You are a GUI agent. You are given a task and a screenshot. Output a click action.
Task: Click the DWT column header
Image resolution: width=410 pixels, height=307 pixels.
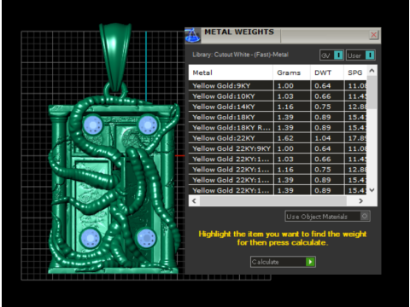(x=327, y=72)
